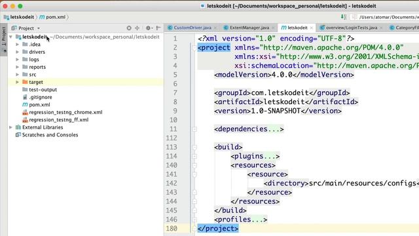Image resolution: width=419 pixels, height=236 pixels.
Task: Click the External Libraries icon
Action: tap(18, 127)
